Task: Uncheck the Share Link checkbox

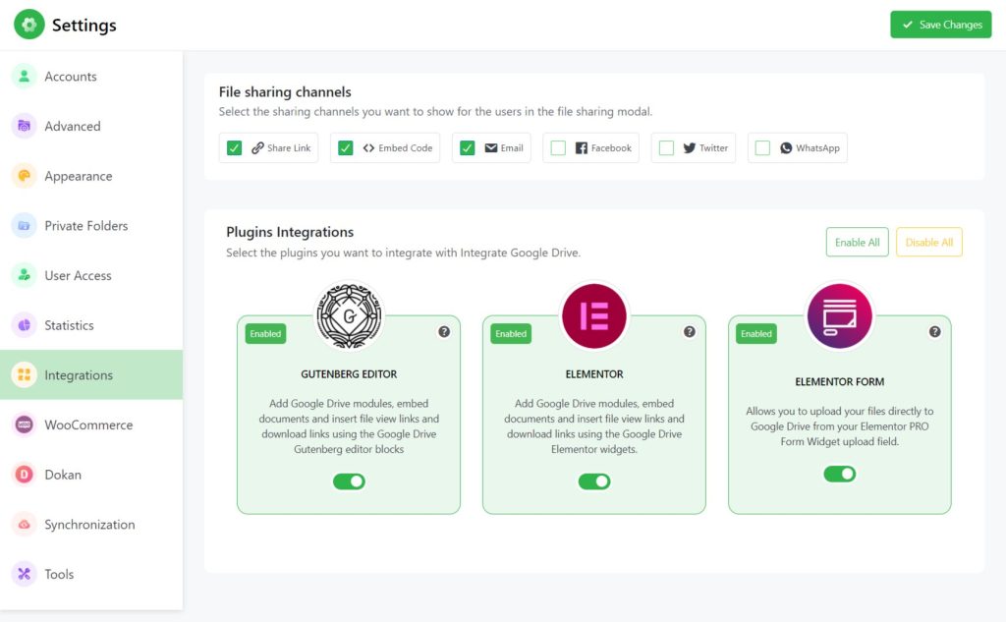Action: [x=234, y=147]
